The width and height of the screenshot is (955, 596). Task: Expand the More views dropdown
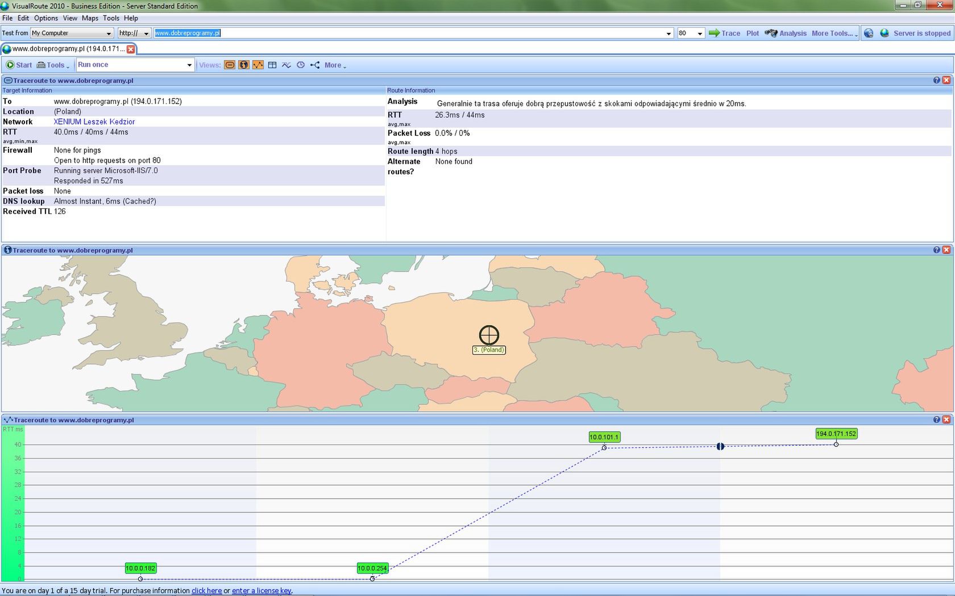[x=335, y=65]
